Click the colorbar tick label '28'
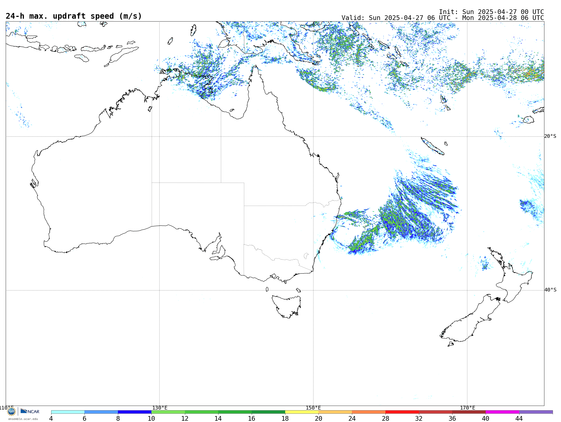Image resolution: width=561 pixels, height=422 pixels. click(x=385, y=418)
